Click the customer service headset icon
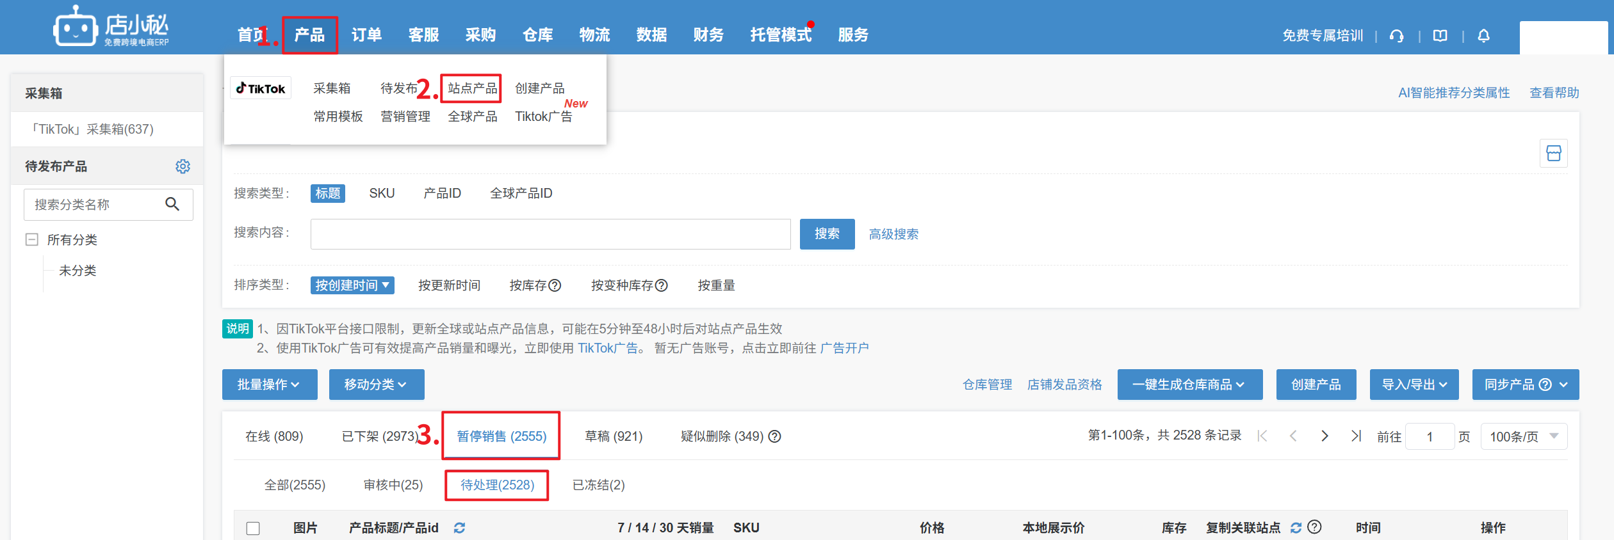This screenshot has width=1614, height=540. (1397, 36)
